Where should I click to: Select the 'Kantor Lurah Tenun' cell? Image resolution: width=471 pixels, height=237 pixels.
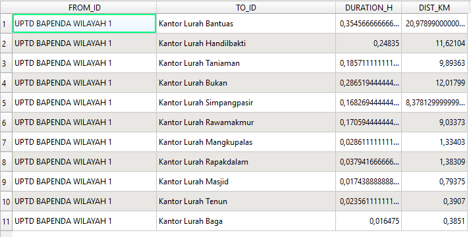point(246,201)
